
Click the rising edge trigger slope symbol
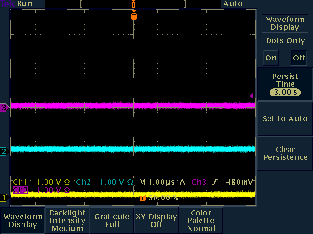click(214, 182)
